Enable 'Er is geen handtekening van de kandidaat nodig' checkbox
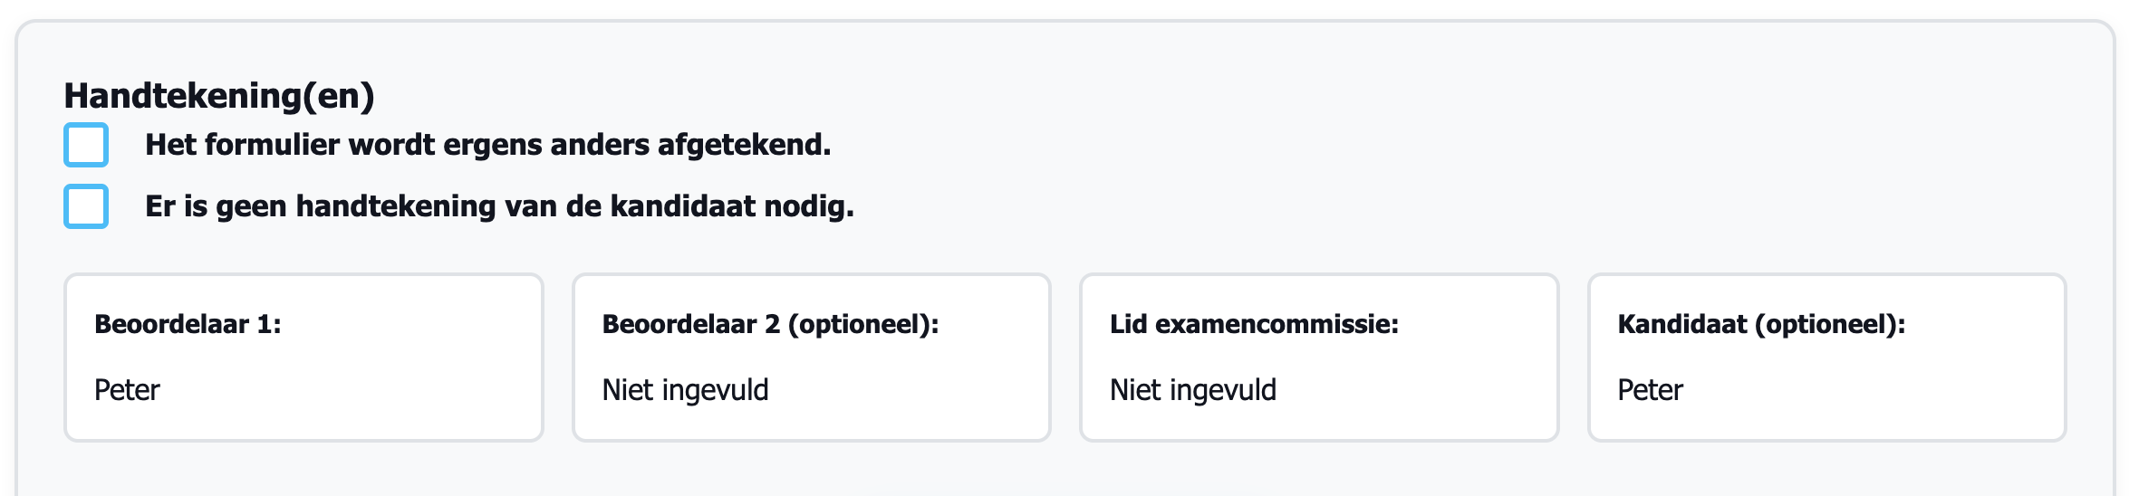 [86, 206]
